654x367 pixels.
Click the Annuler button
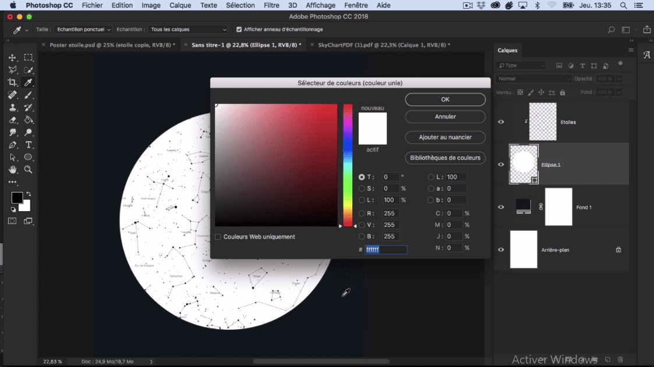pos(445,117)
